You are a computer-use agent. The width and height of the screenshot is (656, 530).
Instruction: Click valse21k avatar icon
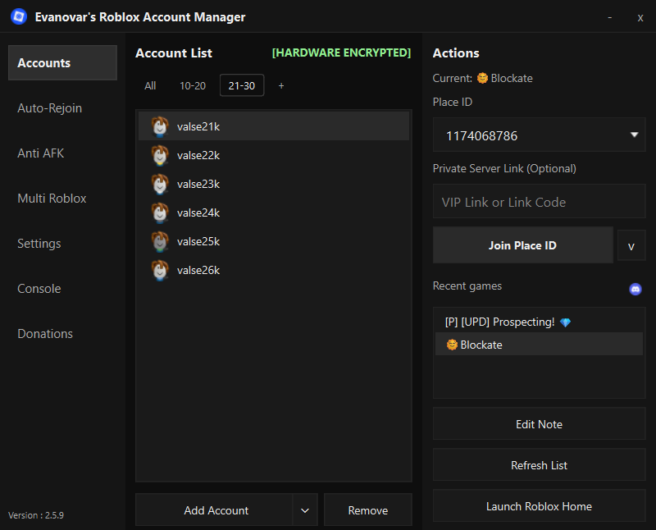[x=159, y=126]
